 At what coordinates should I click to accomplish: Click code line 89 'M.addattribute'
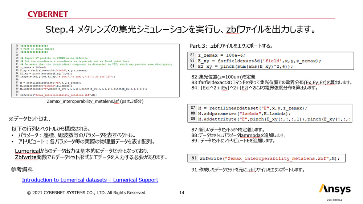pos(274,119)
